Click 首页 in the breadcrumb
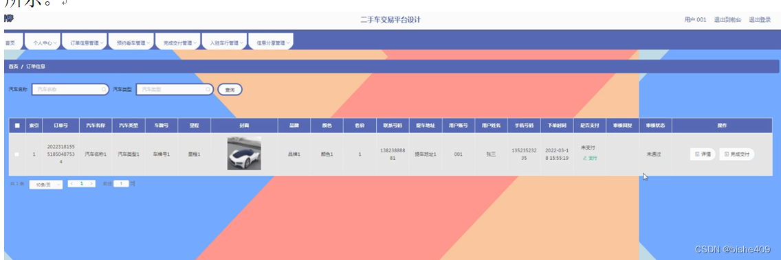781x260 pixels. (x=14, y=66)
